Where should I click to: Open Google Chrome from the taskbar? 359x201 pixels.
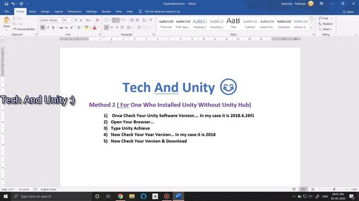(x=120, y=196)
